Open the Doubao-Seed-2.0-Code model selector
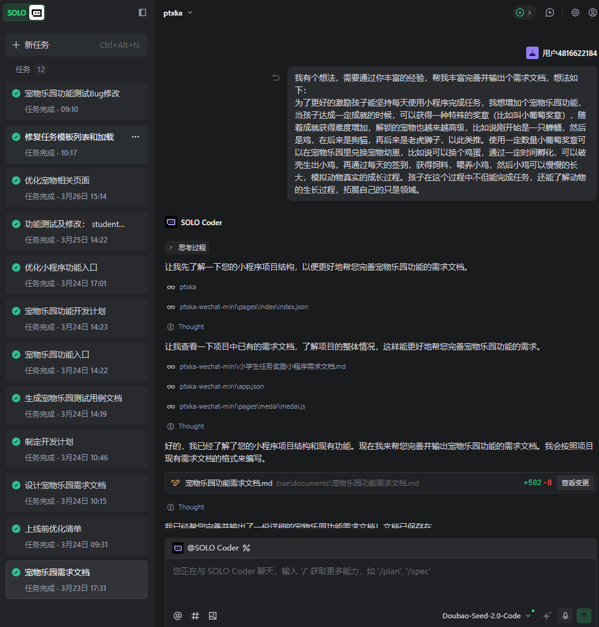The width and height of the screenshot is (599, 627). (x=486, y=615)
